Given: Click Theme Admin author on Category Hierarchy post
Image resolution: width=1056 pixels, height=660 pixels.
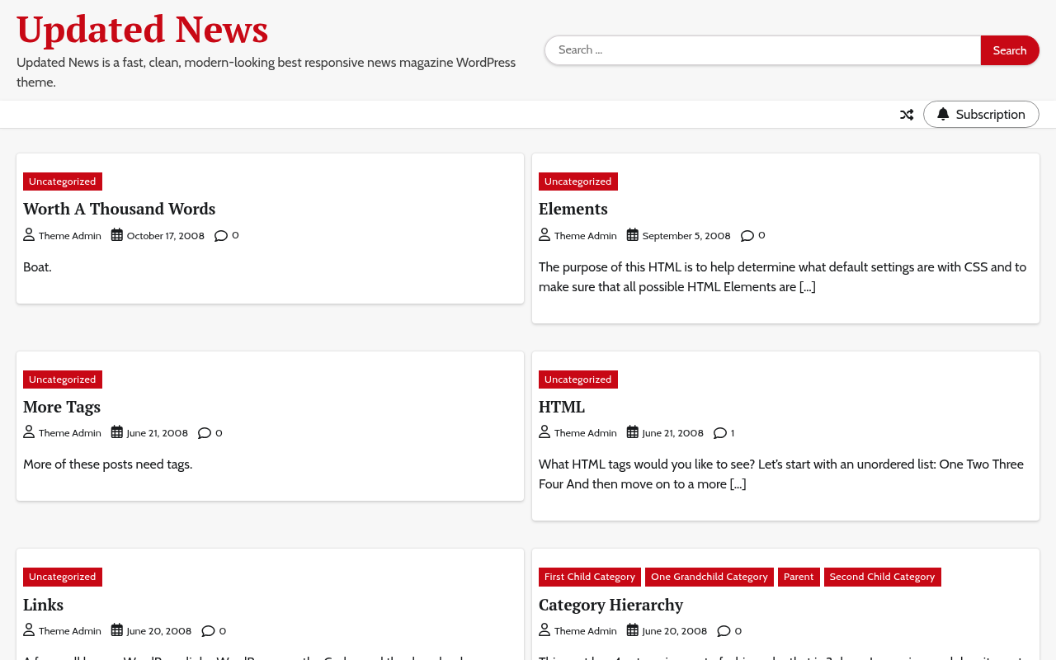Looking at the screenshot, I should (x=586, y=631).
